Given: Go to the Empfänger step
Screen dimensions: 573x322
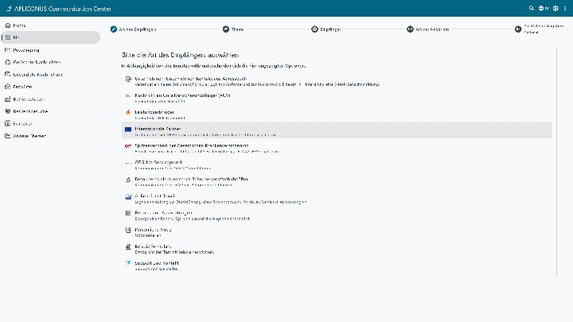Looking at the screenshot, I should pos(326,29).
